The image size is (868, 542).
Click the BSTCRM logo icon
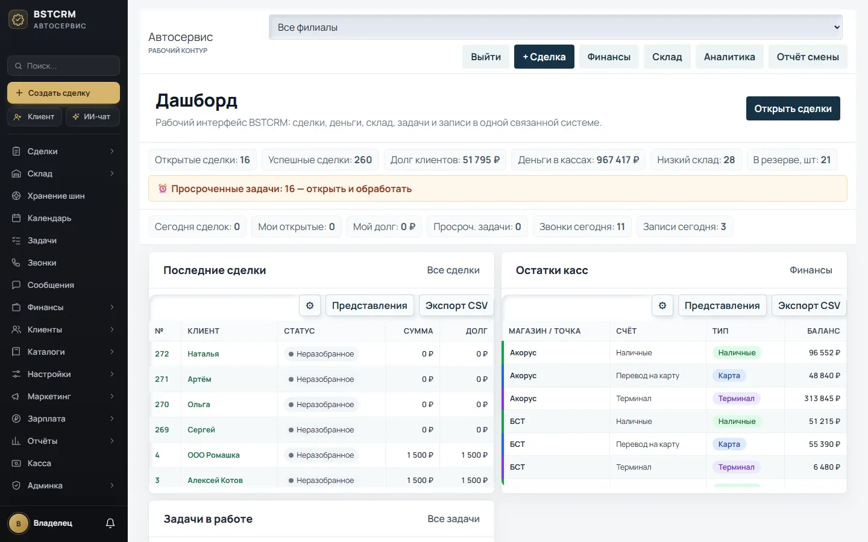tap(18, 20)
